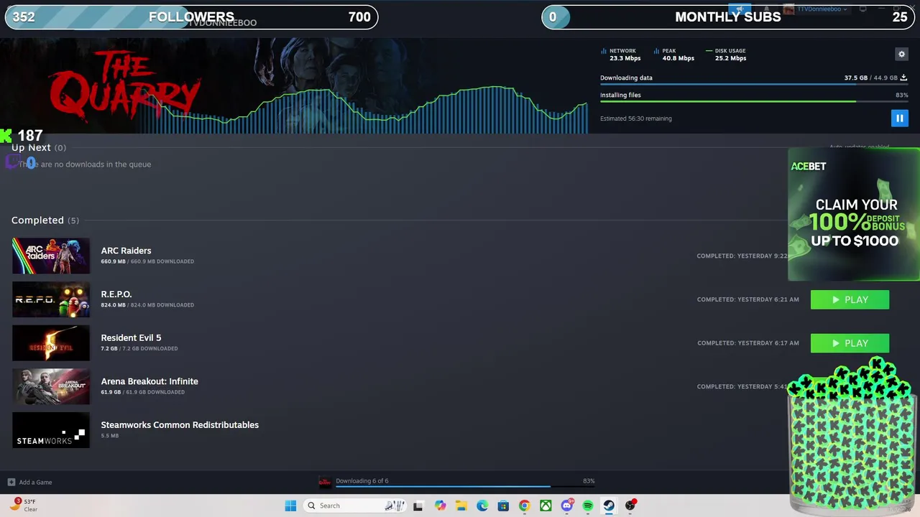Open Microsoft Store from the taskbar
This screenshot has width=920, height=517.
503,506
